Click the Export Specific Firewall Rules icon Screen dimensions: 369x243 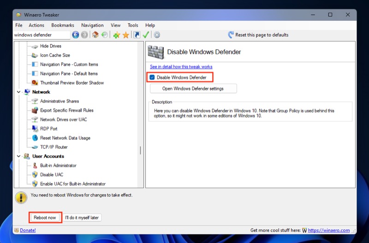35,110
